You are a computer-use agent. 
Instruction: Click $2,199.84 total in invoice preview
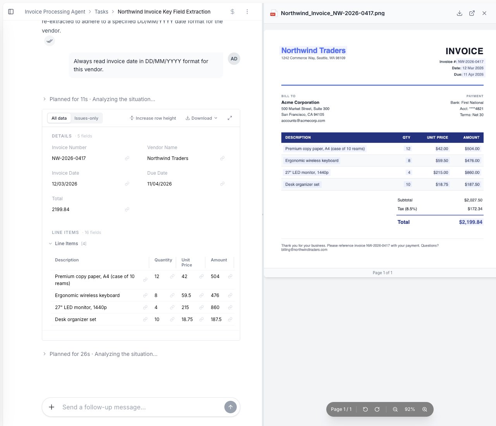click(471, 222)
